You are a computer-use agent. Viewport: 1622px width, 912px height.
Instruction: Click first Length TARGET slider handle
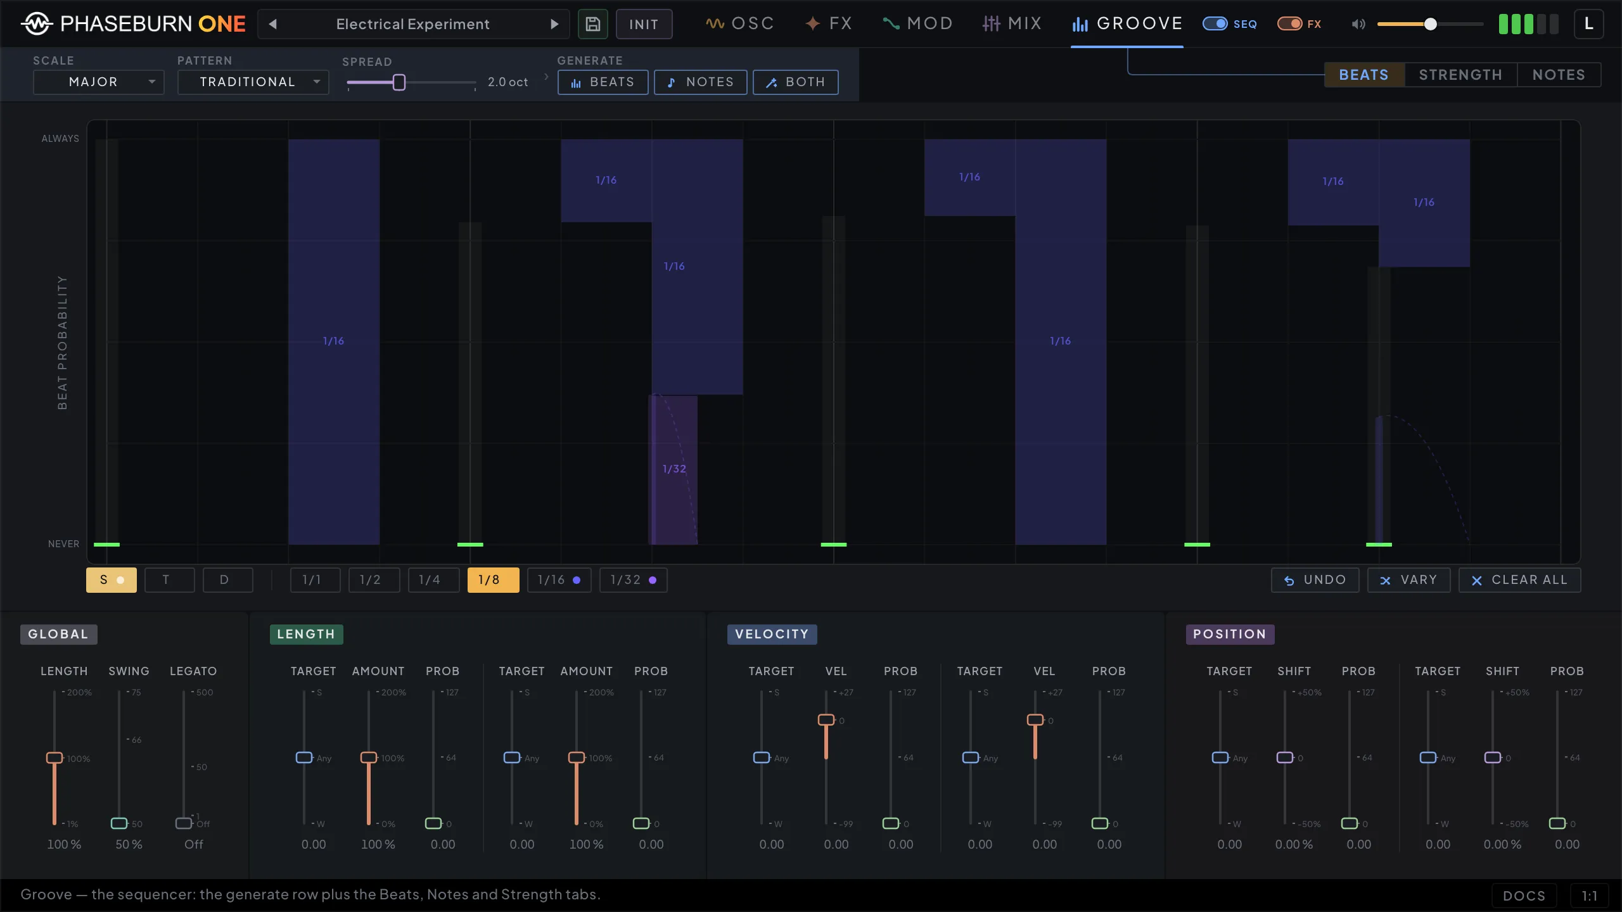pos(304,757)
